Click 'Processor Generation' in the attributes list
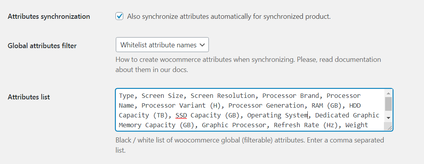Viewport: 424px width, 164px height. [266, 105]
